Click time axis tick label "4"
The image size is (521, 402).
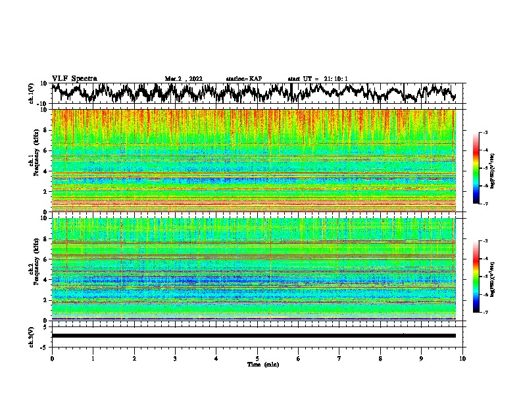click(216, 359)
